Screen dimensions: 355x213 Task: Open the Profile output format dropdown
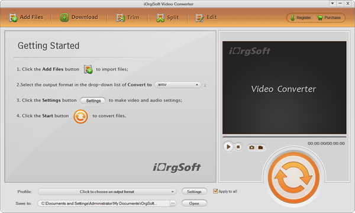click(x=107, y=192)
